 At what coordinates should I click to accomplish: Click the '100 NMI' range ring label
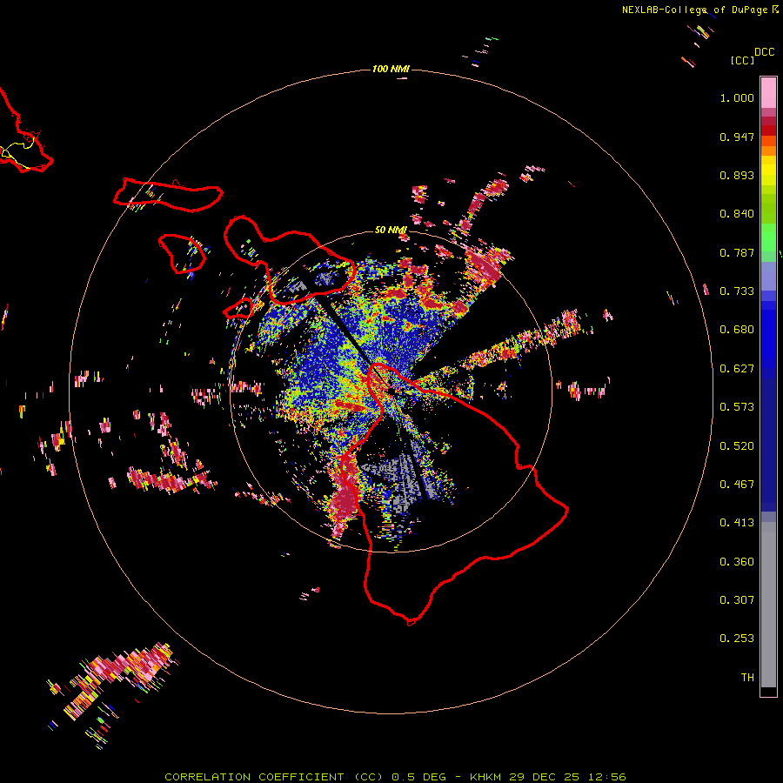[391, 69]
